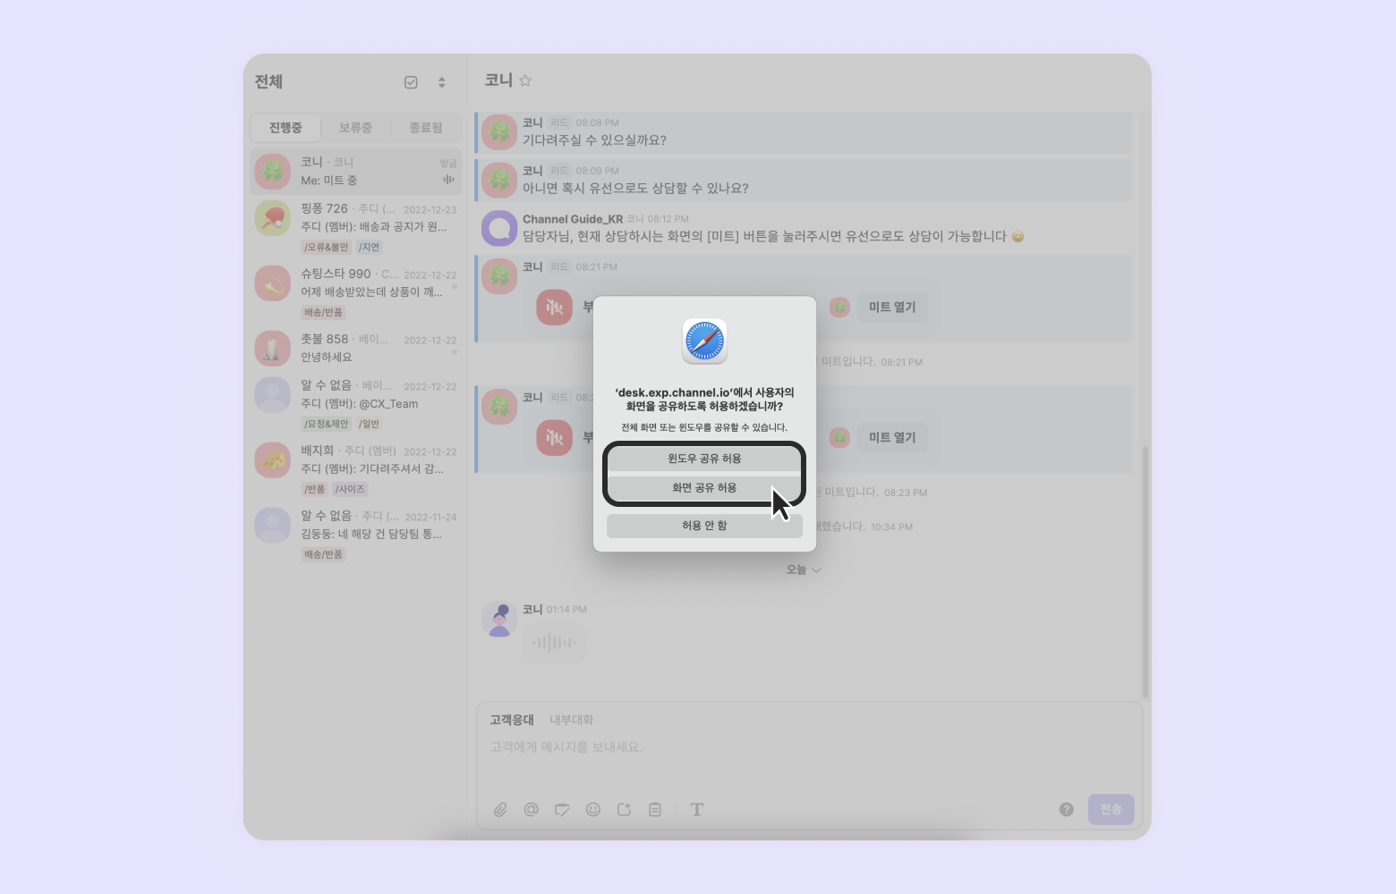Toggle text formatting with the T icon
The width and height of the screenshot is (1396, 894).
(697, 810)
